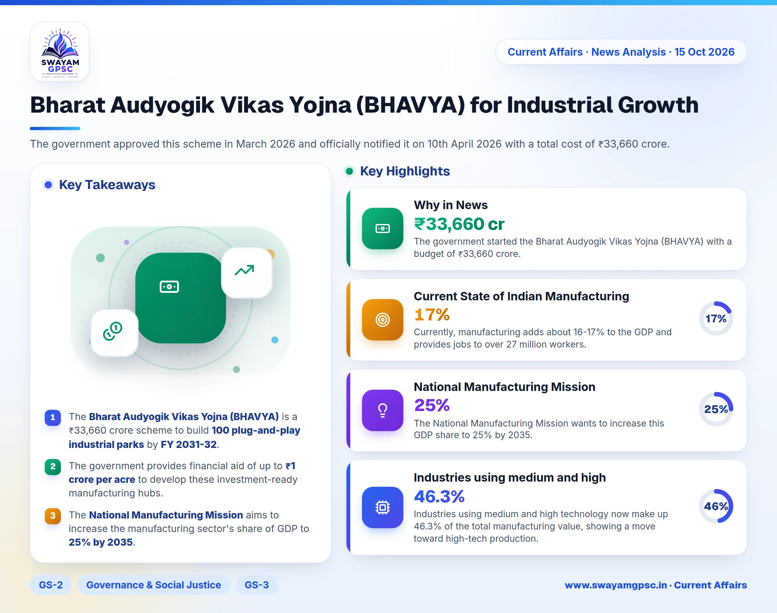Click the blue number 1 badge in Key Takeaways
The image size is (777, 613).
pyautogui.click(x=53, y=418)
